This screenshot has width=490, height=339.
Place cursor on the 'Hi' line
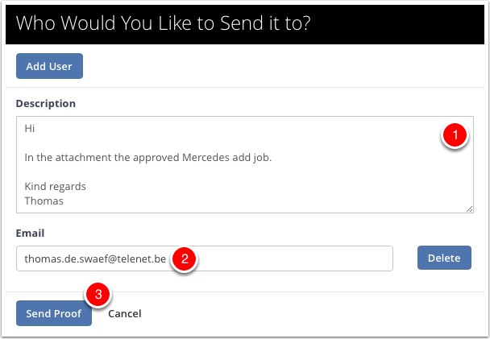click(30, 128)
